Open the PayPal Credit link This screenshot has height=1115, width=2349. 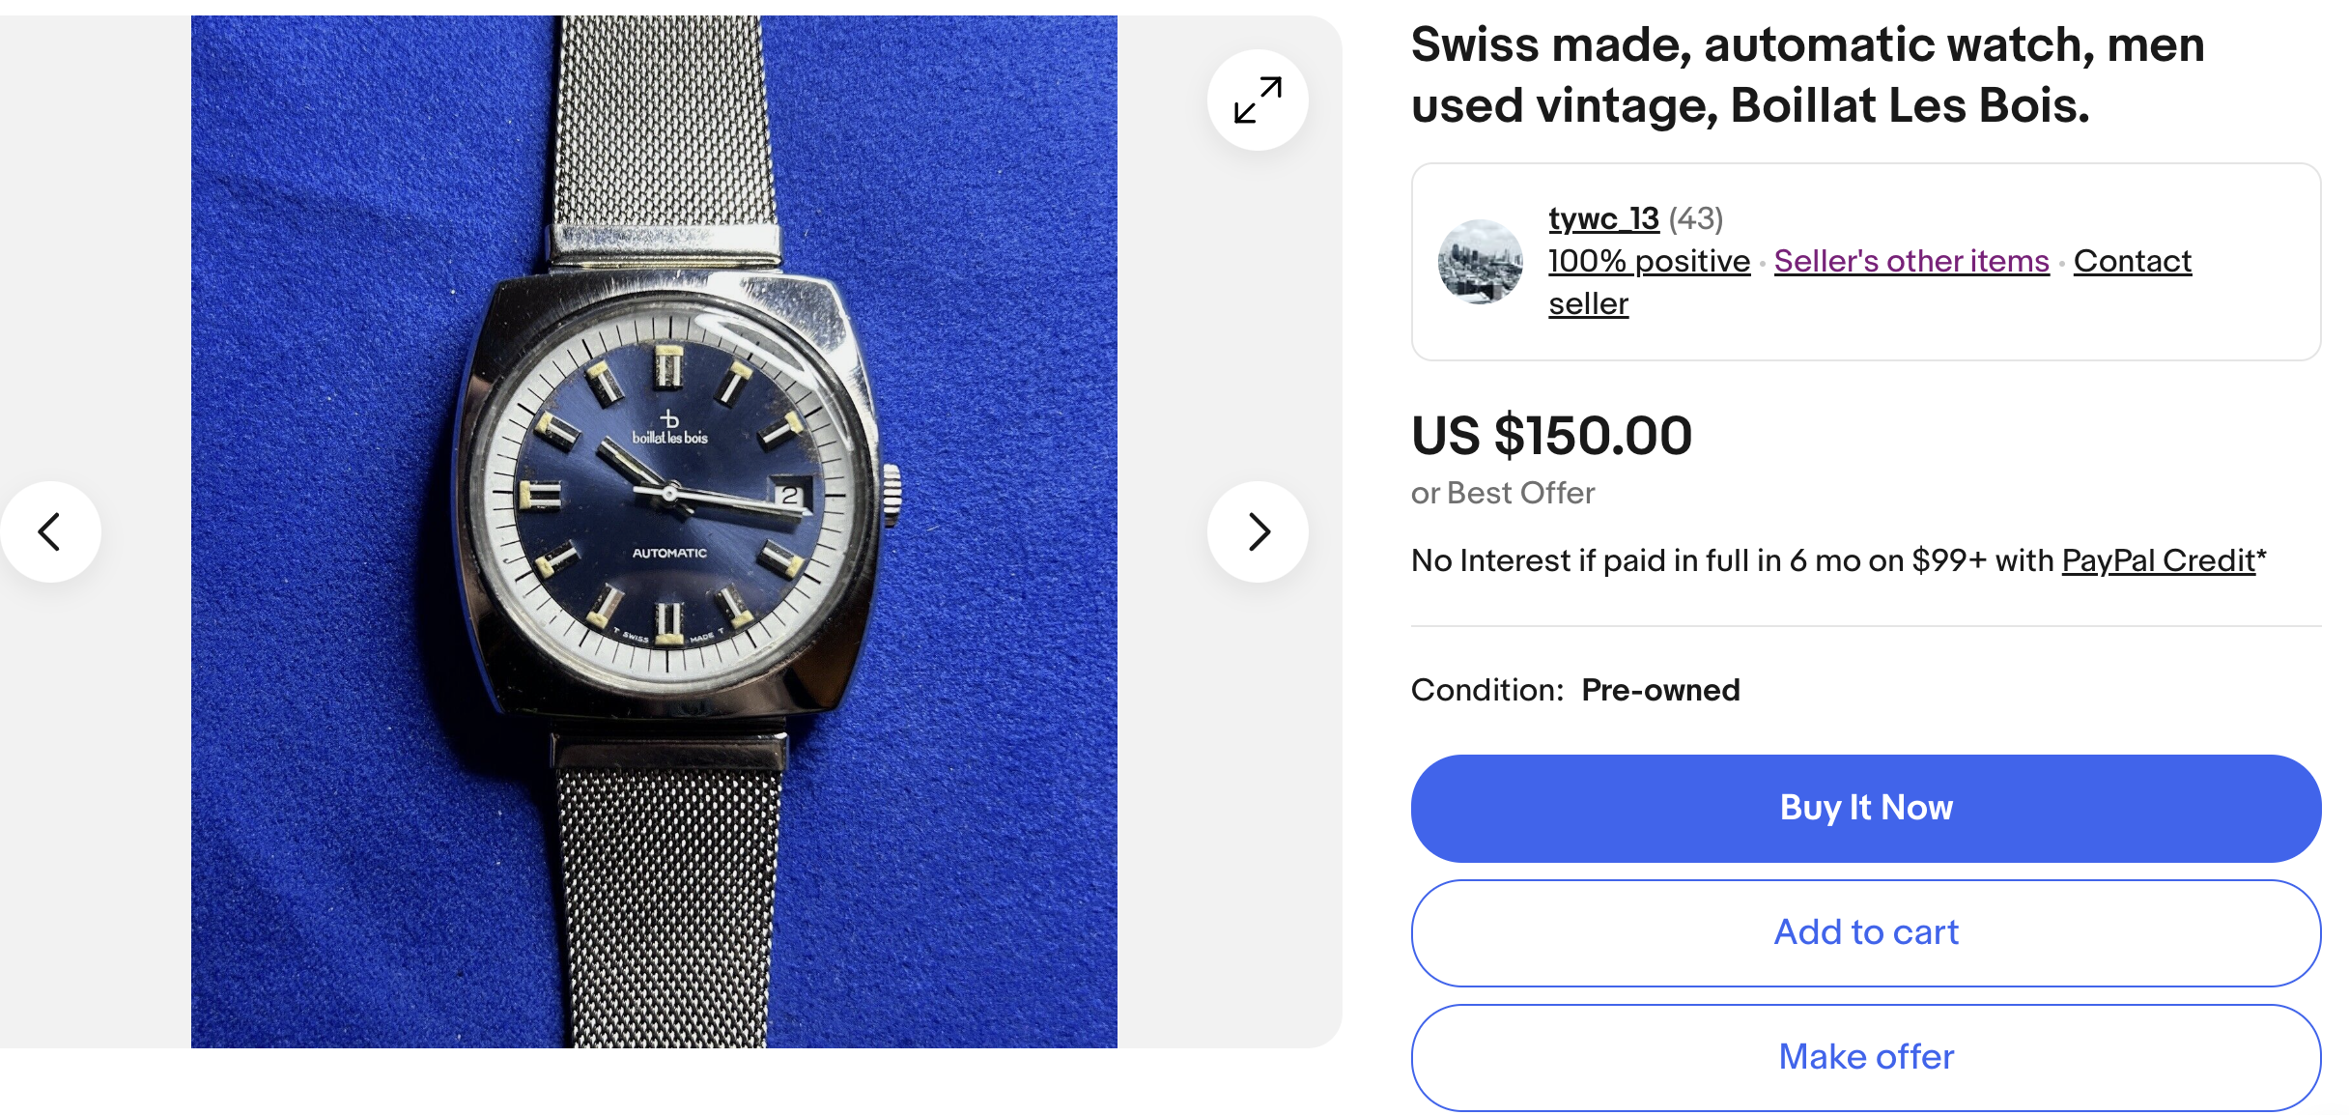[2158, 561]
